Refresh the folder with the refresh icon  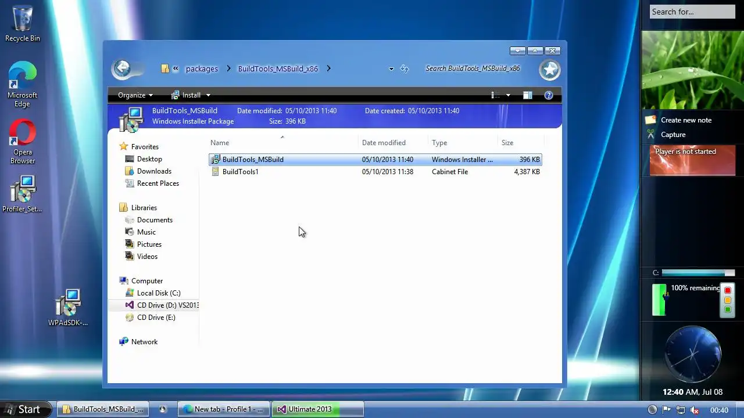click(x=405, y=69)
